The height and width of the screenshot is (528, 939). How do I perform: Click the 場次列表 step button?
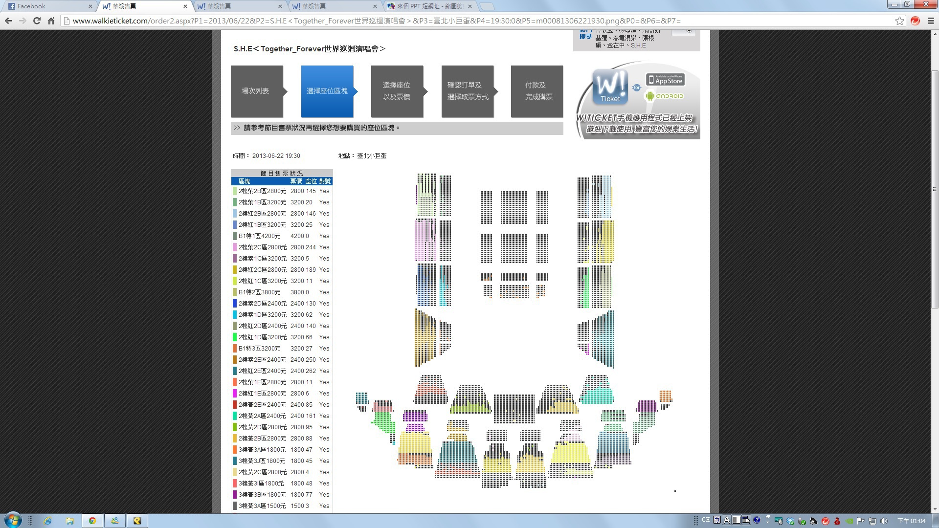click(256, 91)
